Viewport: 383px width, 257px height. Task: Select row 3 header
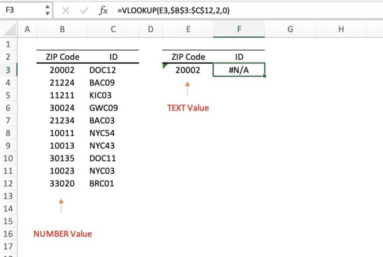pos(8,70)
